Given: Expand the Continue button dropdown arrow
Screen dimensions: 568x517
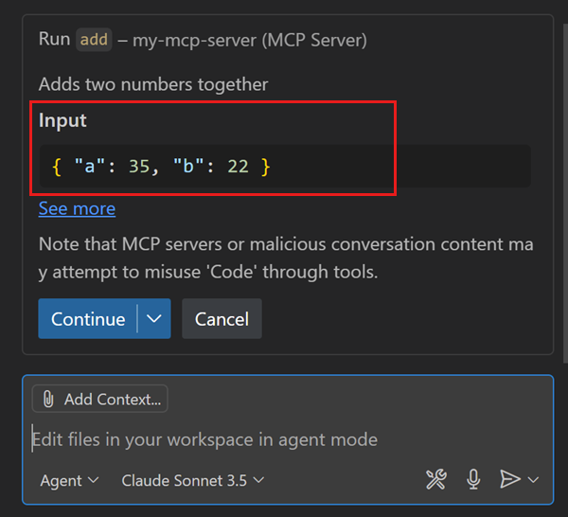Looking at the screenshot, I should point(155,319).
